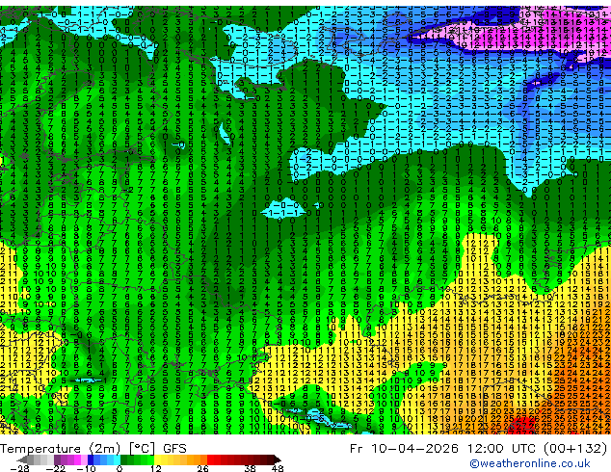Click the dark maroon right arrow end of the color scale
This screenshot has height=472, width=611.
(277, 459)
